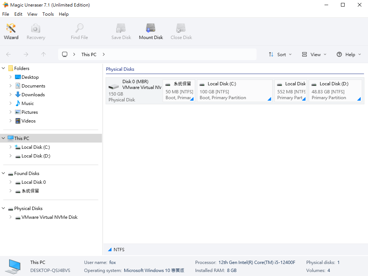Expand Local Disk (D:) in the tree

click(x=10, y=156)
